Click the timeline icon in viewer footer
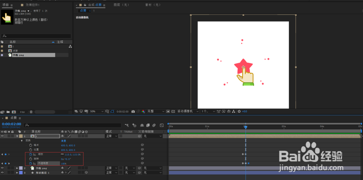The image size is (363, 180). click(x=229, y=111)
